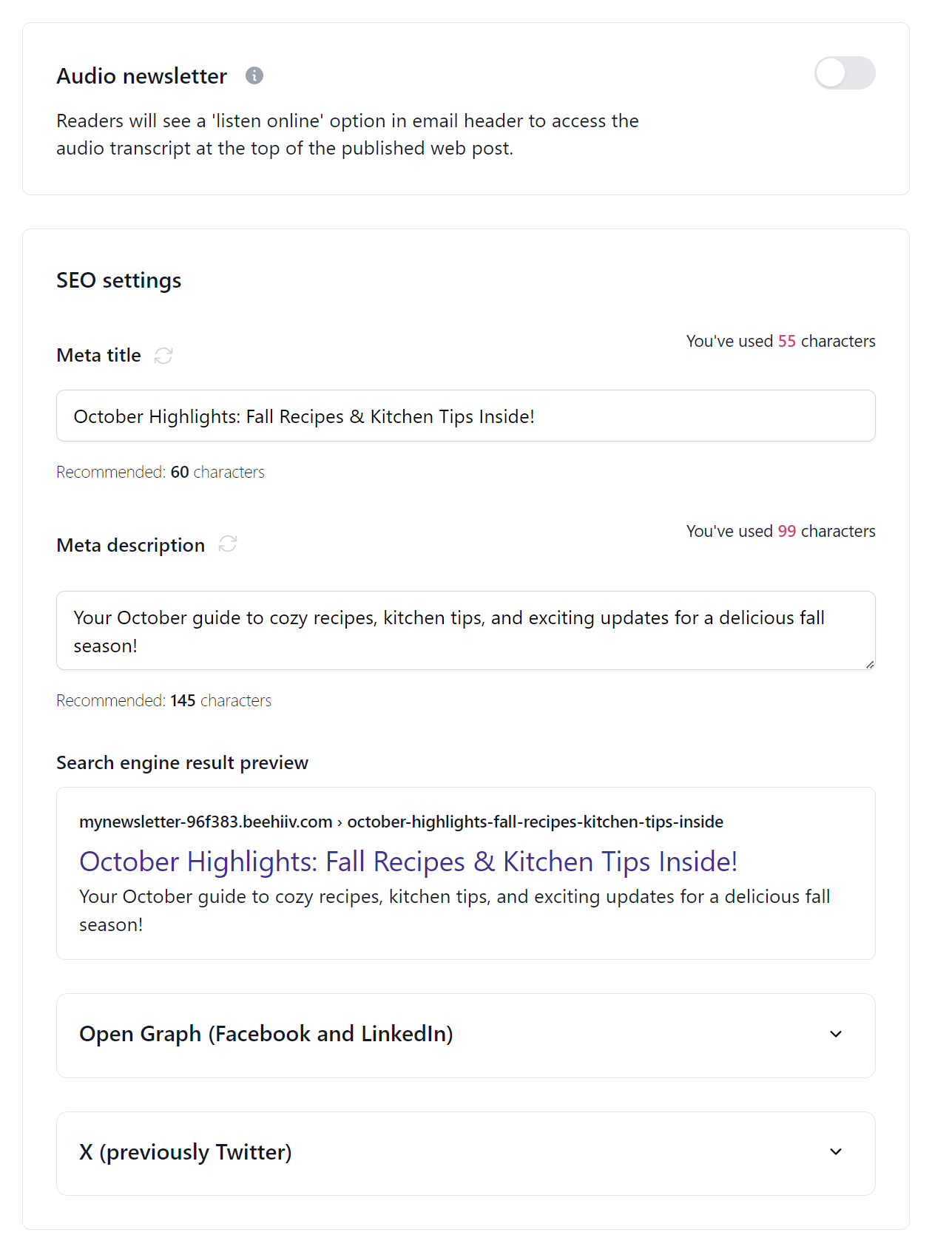The width and height of the screenshot is (932, 1252).
Task: Click into the Meta title input field
Action: pyautogui.click(x=465, y=416)
